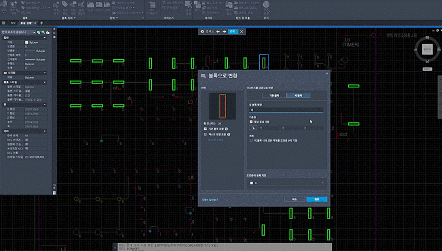This screenshot has width=442, height=251.
Task: Close the Properties palette with its X
Action: click(54, 29)
